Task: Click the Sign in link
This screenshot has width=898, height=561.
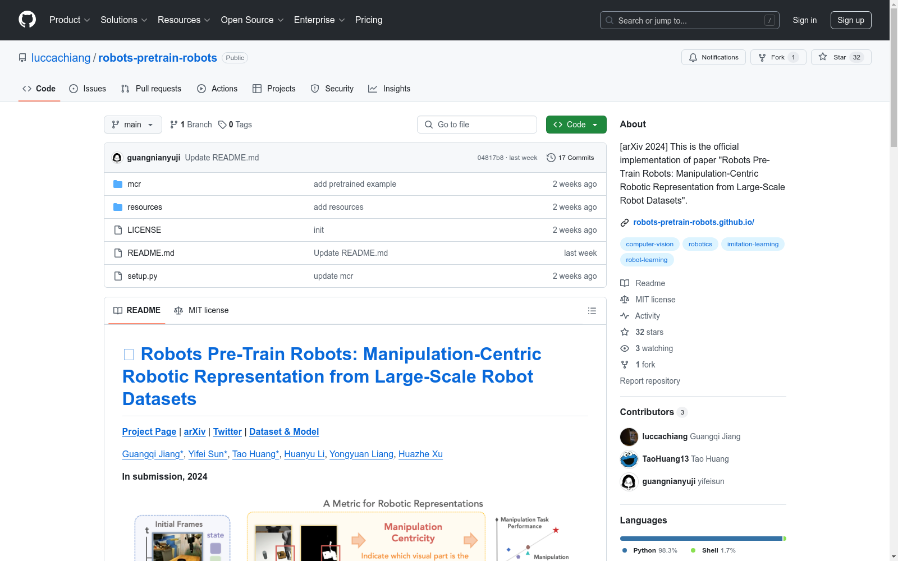Action: pos(805,20)
